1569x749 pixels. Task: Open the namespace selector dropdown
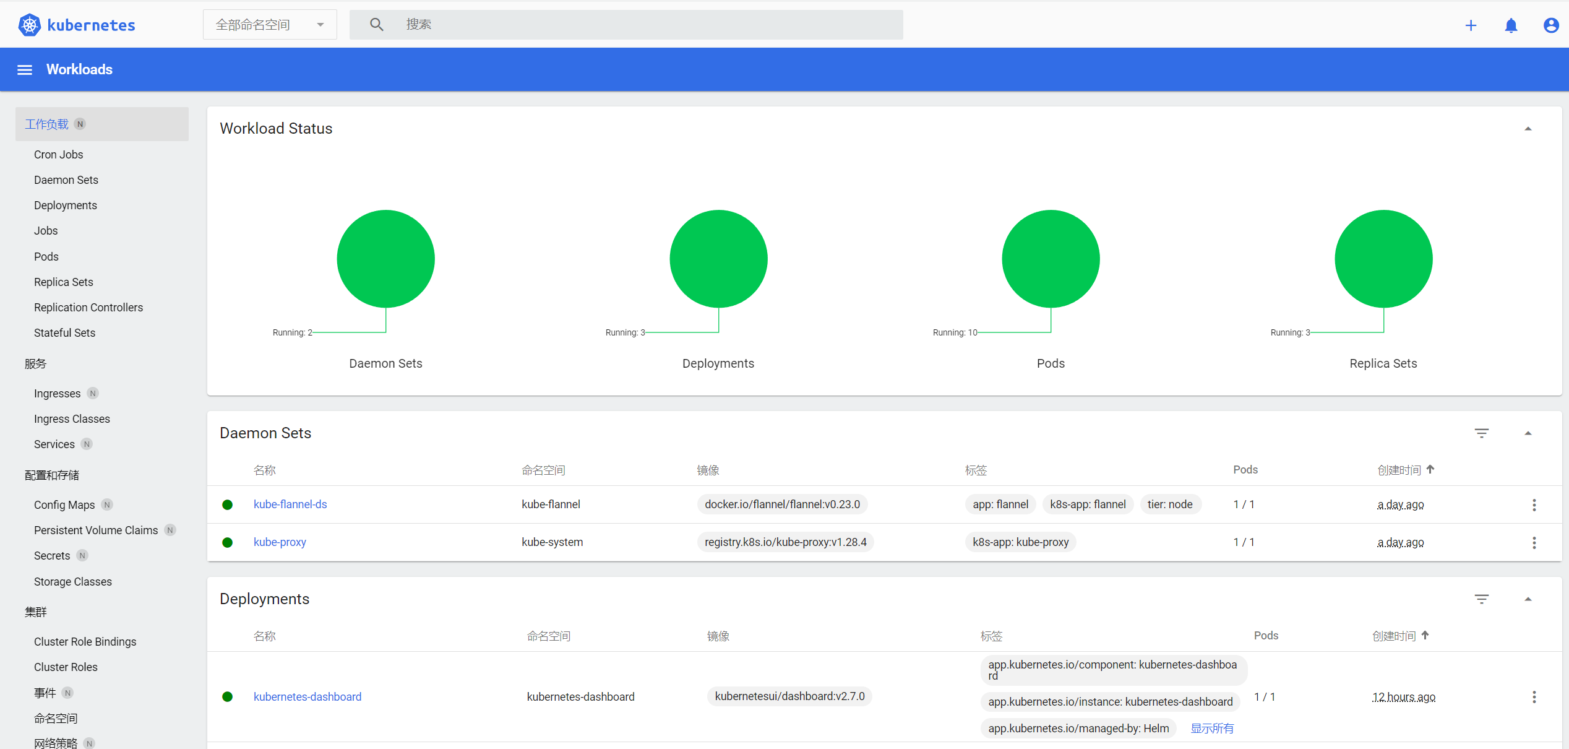pos(270,25)
